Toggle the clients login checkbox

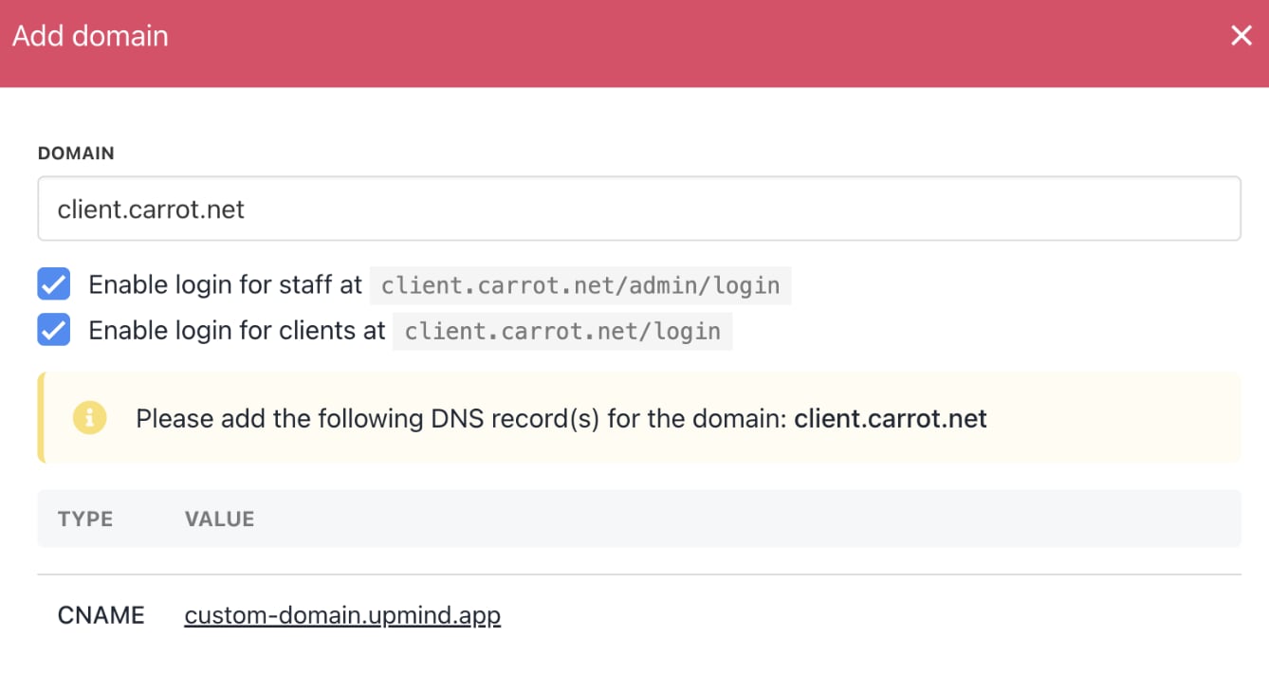[x=54, y=330]
